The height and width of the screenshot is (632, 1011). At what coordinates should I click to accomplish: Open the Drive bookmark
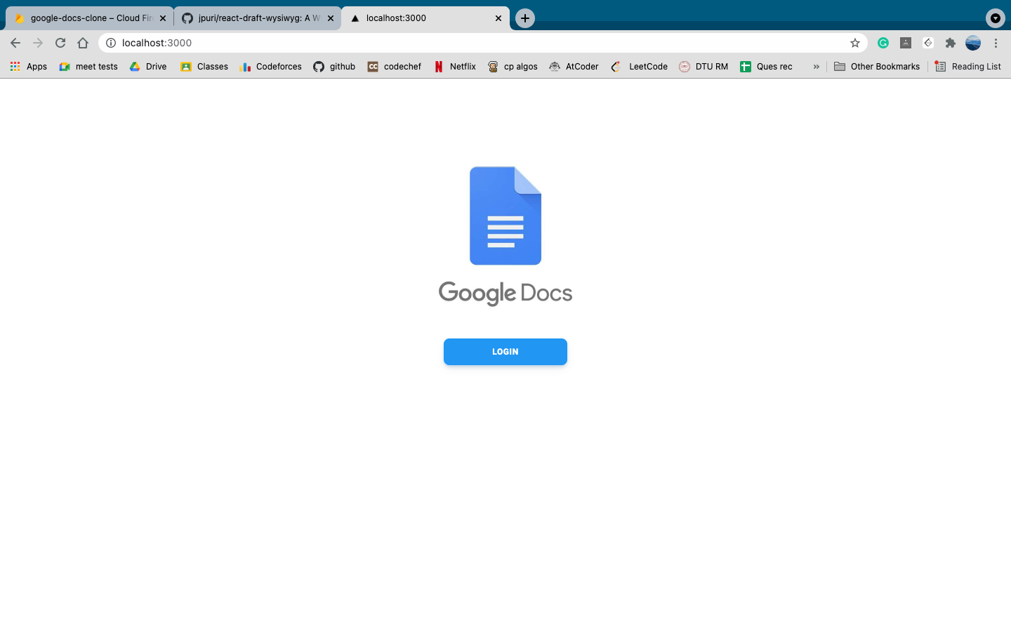click(148, 67)
